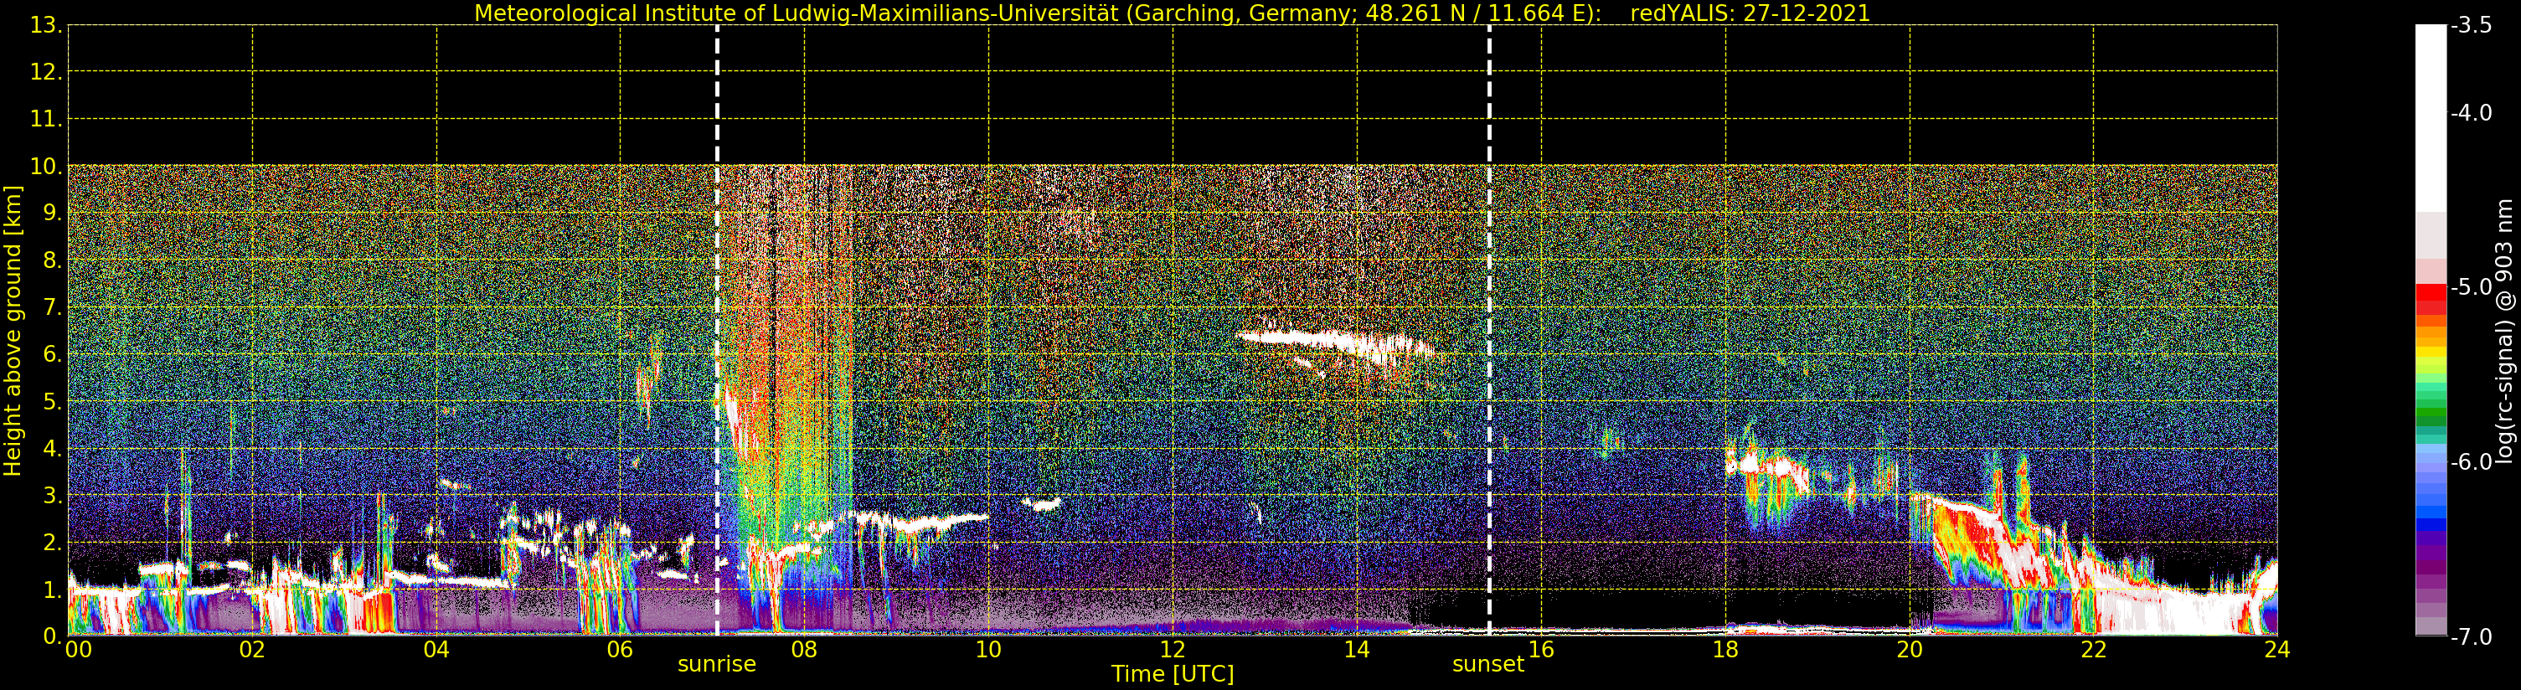This screenshot has height=690, width=2521.
Task: Select the 08 tick on time axis
Action: pyautogui.click(x=803, y=650)
